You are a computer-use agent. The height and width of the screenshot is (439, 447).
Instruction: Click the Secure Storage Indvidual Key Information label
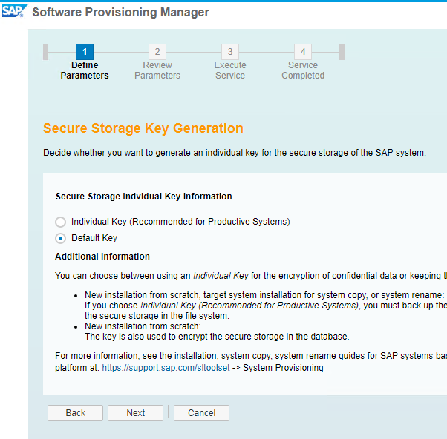pos(144,197)
